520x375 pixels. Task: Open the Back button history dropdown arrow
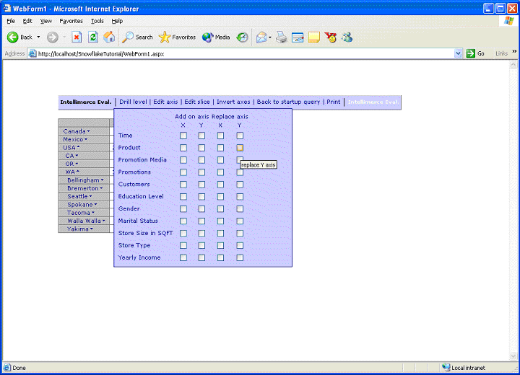(38, 37)
